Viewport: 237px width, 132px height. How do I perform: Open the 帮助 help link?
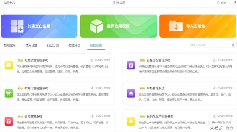(x=223, y=3)
